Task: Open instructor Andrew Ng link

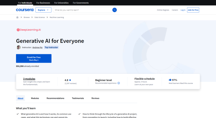Action: [37, 47]
